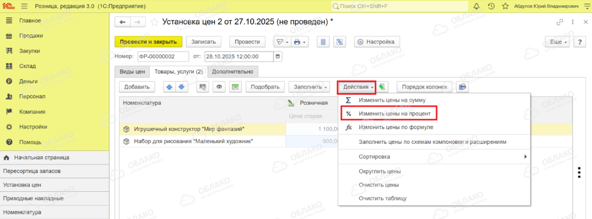This screenshot has width=592, height=219.
Task: Collapse the Действия dropdown
Action: tap(356, 87)
